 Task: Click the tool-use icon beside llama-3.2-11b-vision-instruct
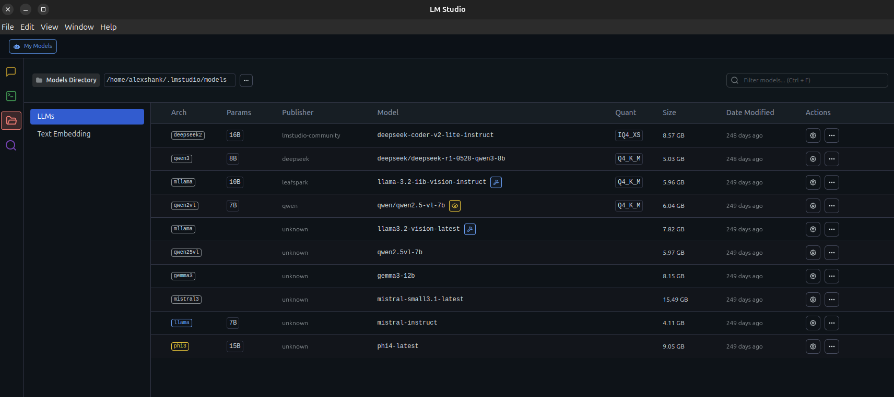496,182
